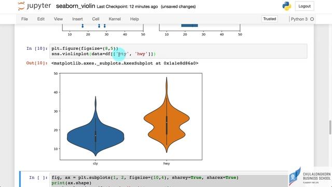
Task: Click the Jupyter logo
Action: (x=34, y=6)
